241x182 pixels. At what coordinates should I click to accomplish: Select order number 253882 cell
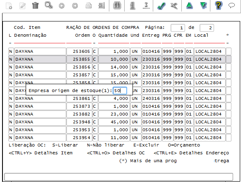[79, 114]
